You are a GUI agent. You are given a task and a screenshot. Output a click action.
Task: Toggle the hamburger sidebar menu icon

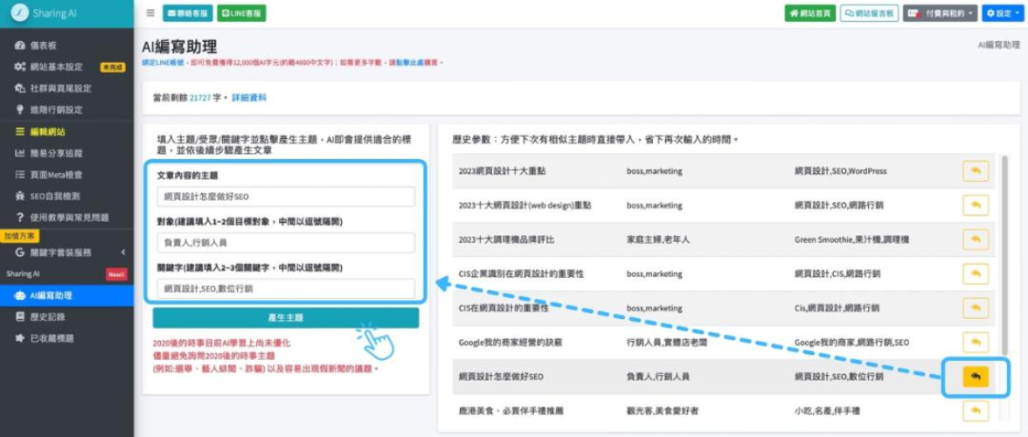[x=150, y=13]
